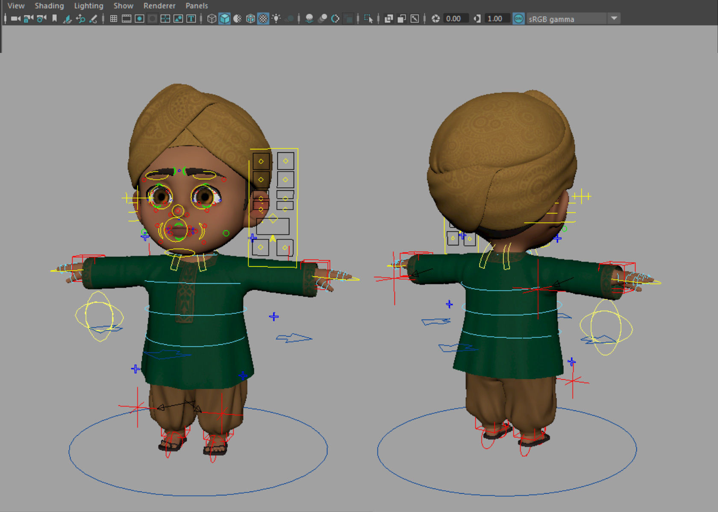
Task: Toggle Wireframe on Shaded icon
Action: point(250,18)
